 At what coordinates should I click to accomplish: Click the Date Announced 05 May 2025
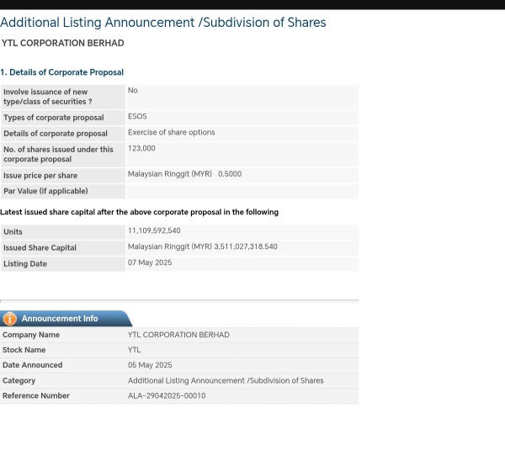(150, 365)
